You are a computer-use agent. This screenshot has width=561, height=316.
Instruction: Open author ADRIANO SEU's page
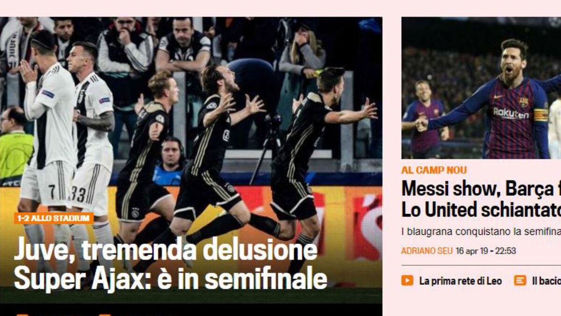point(427,251)
